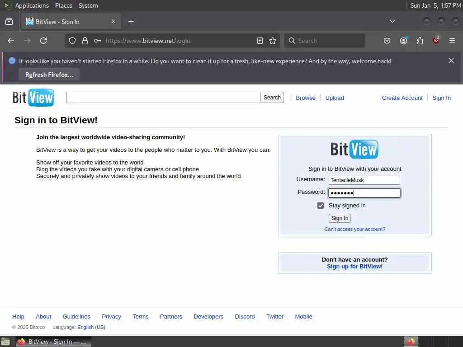The width and height of the screenshot is (463, 347).
Task: Click the show desktop icon in the taskbar
Action: click(5, 342)
